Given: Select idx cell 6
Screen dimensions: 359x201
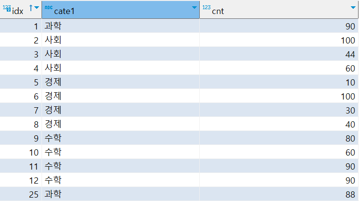Looking at the screenshot, I should (21, 96).
